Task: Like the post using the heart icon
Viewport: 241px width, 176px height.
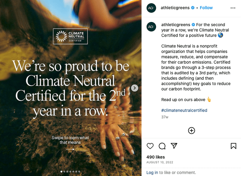Action: coord(150,146)
